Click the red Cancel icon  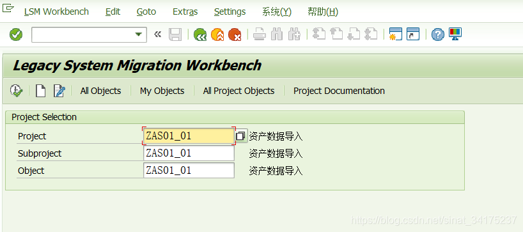click(235, 35)
